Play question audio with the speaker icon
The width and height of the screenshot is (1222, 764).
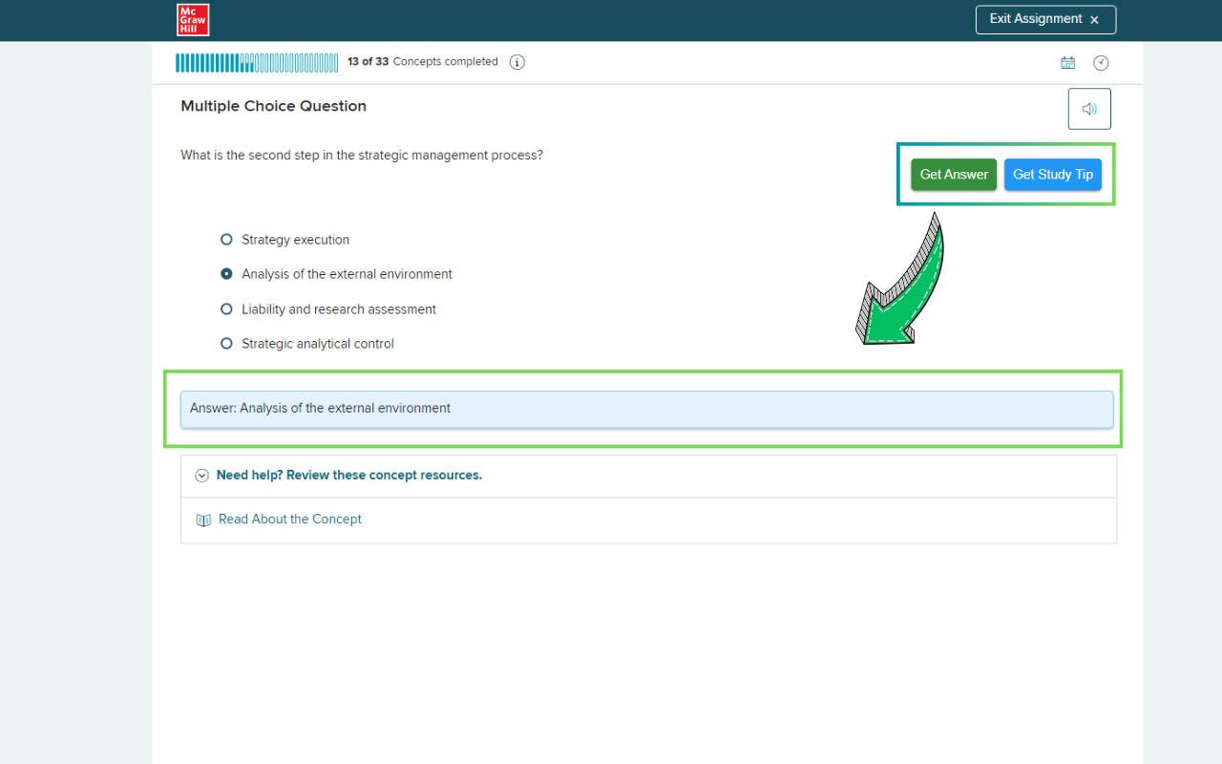coord(1089,109)
